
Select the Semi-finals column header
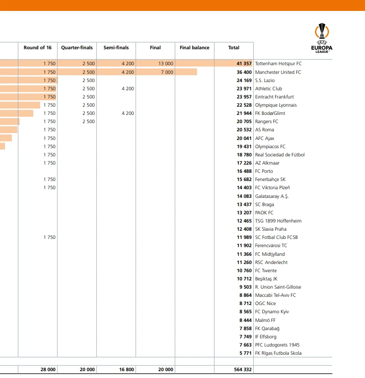point(116,48)
